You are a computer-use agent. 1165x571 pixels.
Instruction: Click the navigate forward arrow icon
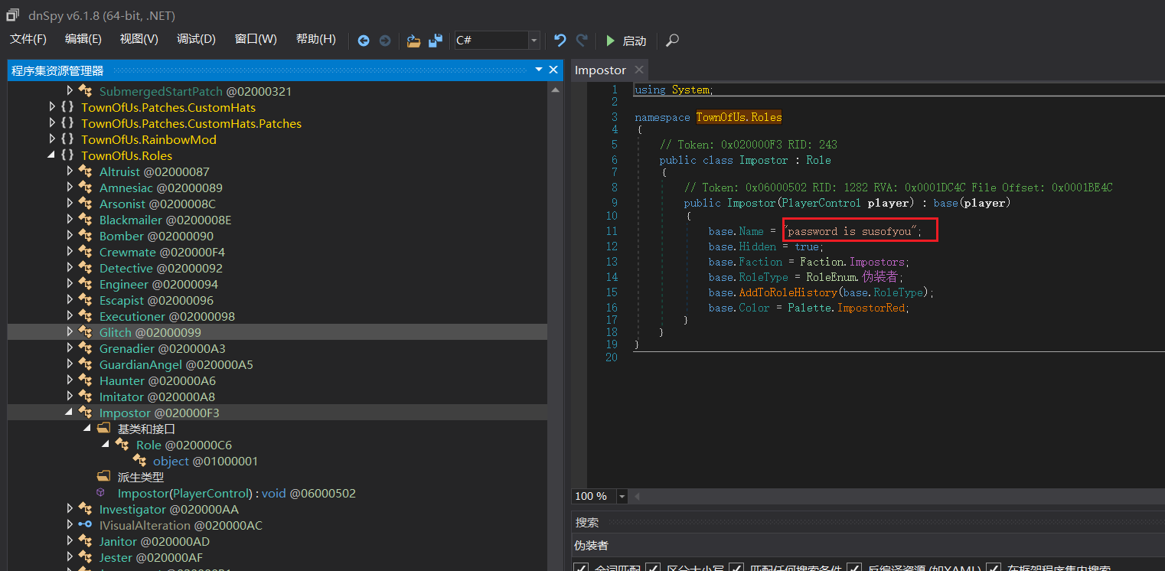coord(385,41)
